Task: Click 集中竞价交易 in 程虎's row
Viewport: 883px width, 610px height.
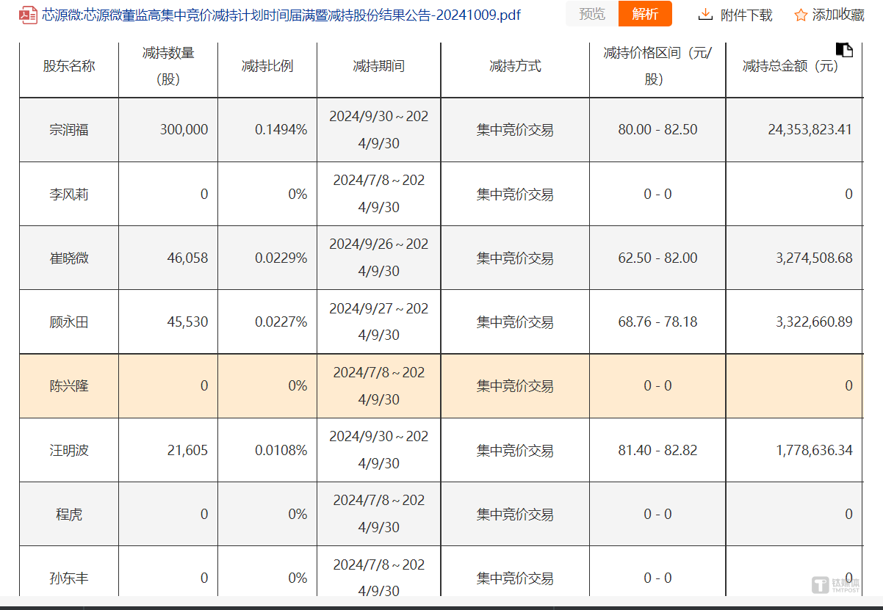Action: 515,514
